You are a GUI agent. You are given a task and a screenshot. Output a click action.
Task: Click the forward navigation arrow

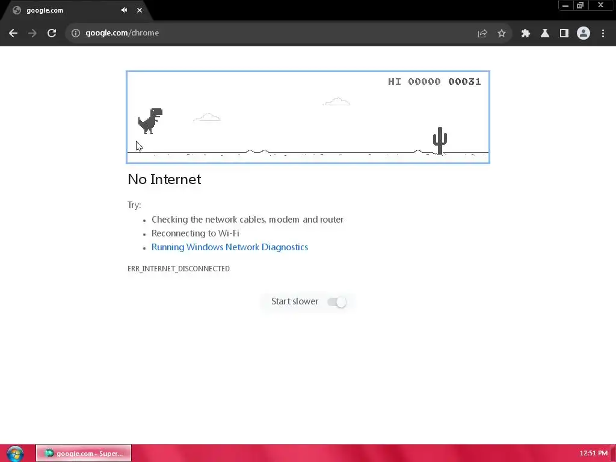[32, 33]
